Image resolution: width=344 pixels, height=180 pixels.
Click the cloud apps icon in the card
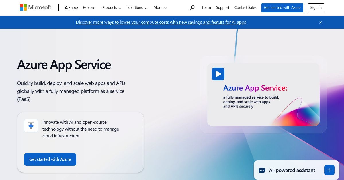(x=31, y=126)
